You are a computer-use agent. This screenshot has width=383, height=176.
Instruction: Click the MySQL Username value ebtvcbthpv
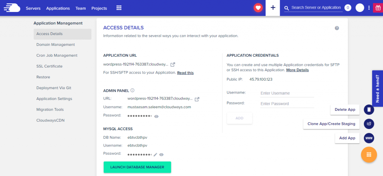(137, 145)
